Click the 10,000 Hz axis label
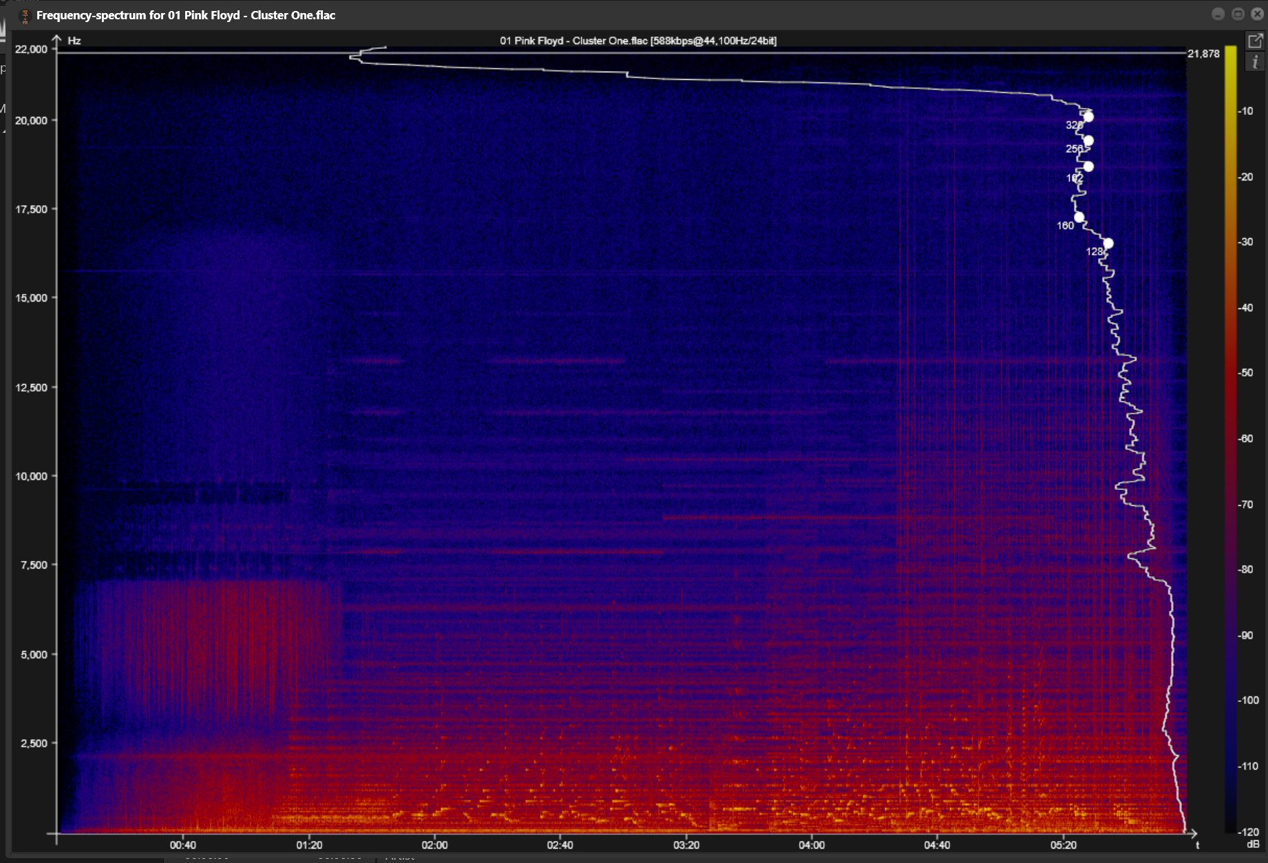The width and height of the screenshot is (1268, 863). [32, 476]
